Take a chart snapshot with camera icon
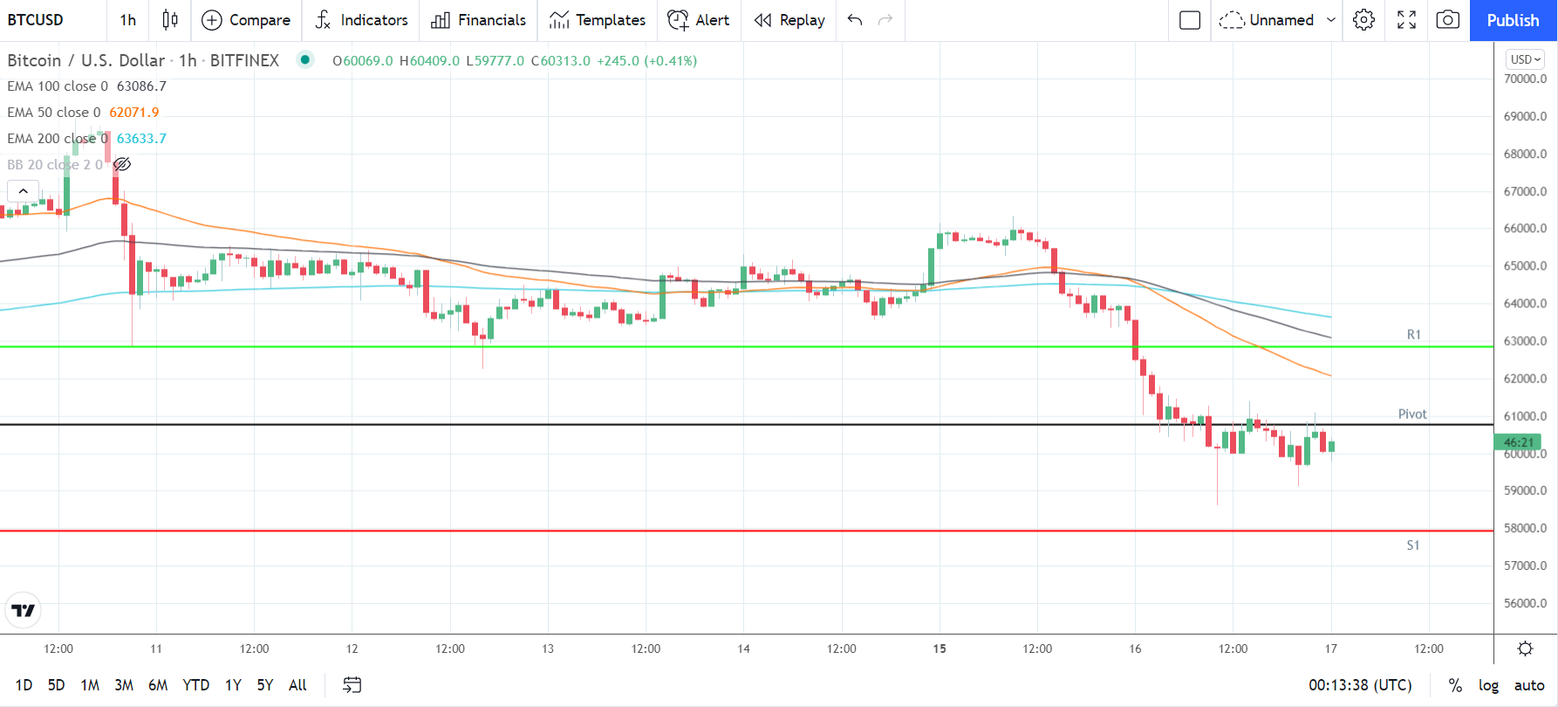The height and width of the screenshot is (707, 1558). tap(1448, 20)
